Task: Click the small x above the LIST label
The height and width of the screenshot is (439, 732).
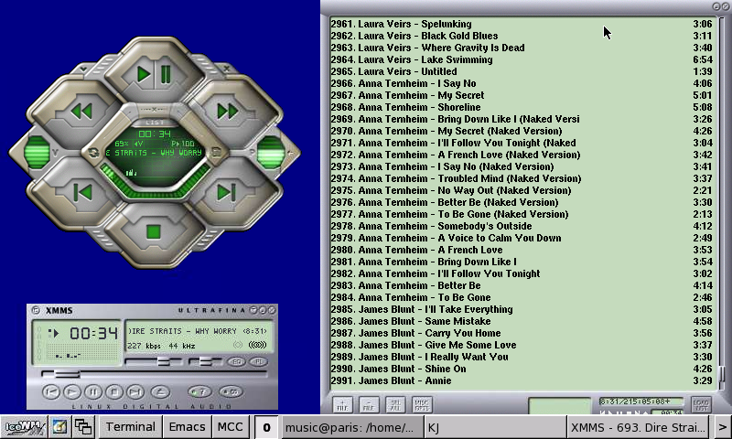Action: click(155, 110)
